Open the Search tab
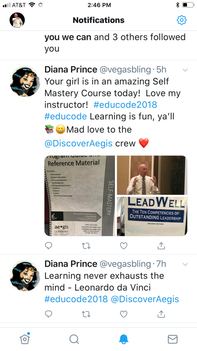This screenshot has width=197, height=351. pos(74,339)
